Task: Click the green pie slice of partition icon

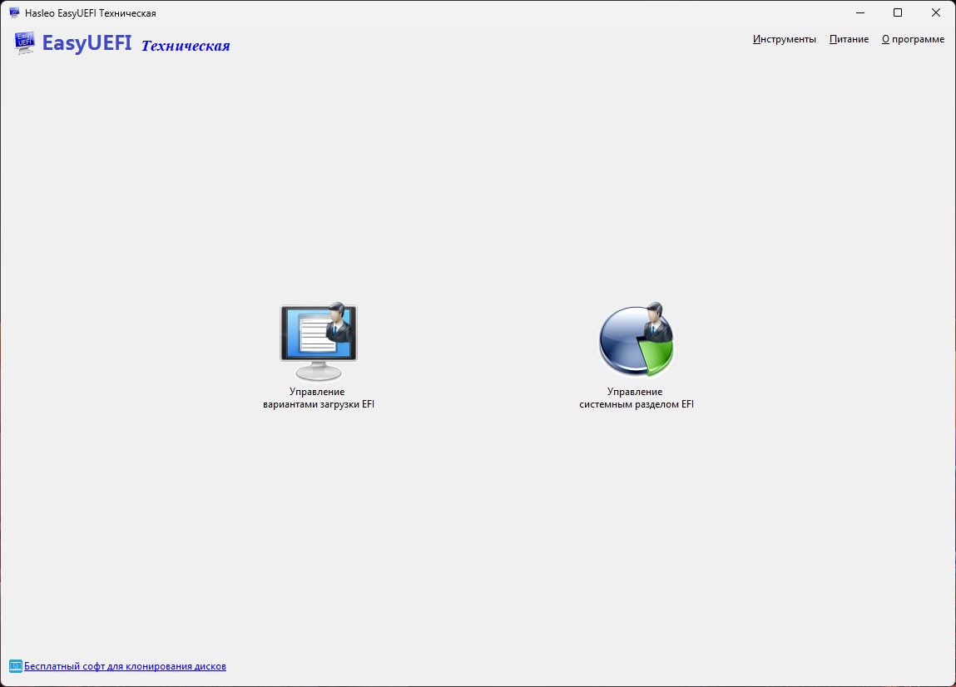Action: tap(657, 355)
